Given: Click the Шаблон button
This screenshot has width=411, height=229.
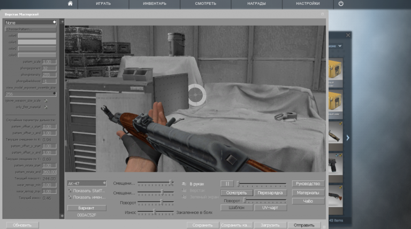Looking at the screenshot, I should 237,208.
